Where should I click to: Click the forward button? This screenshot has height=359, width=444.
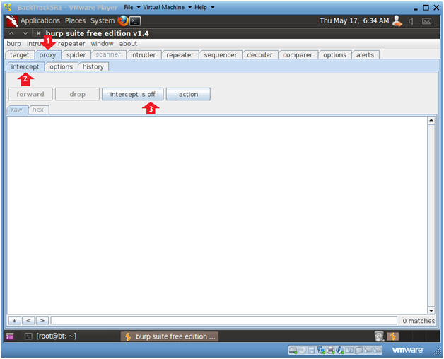click(x=30, y=94)
